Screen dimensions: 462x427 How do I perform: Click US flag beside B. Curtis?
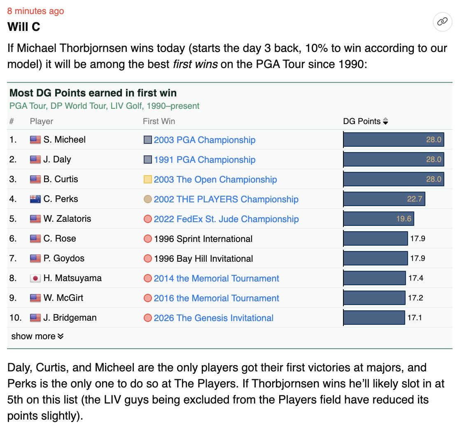[x=35, y=179]
